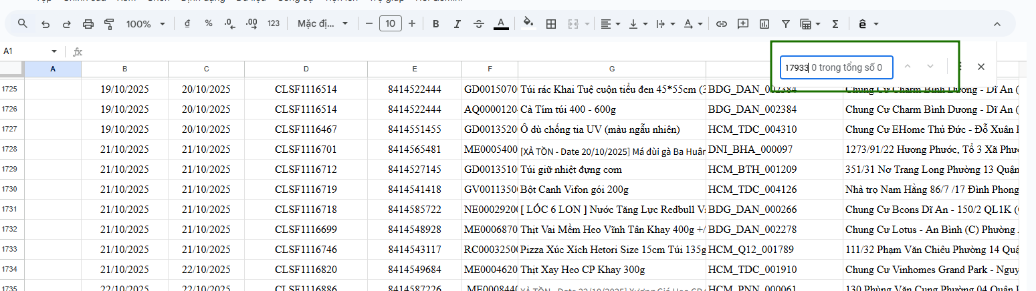
Task: Select cell CLSF1116467
Action: tap(306, 129)
